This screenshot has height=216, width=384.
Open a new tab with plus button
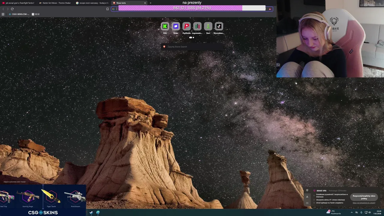150,3
